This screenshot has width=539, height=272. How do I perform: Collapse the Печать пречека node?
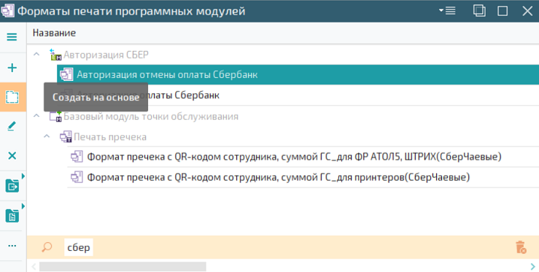click(47, 136)
